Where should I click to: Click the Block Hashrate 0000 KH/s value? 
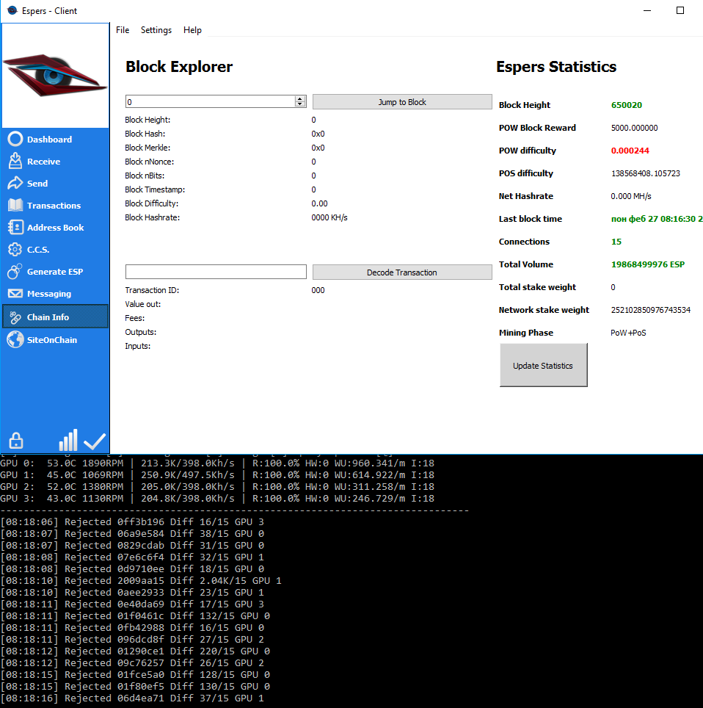[329, 217]
